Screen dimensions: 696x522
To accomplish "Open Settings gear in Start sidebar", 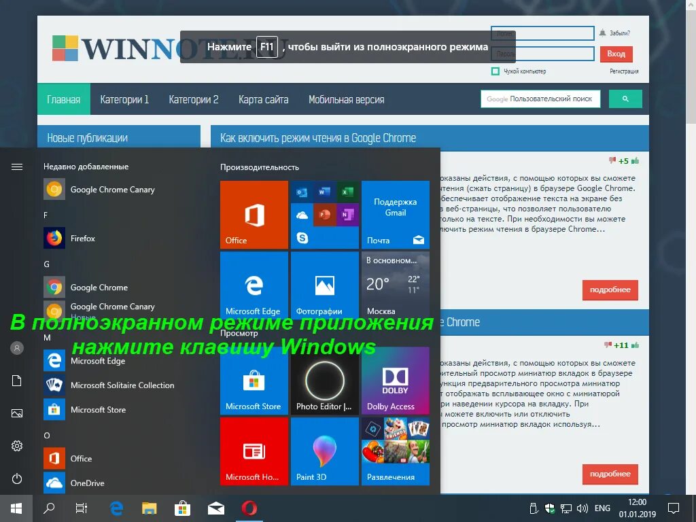I will tap(17, 446).
